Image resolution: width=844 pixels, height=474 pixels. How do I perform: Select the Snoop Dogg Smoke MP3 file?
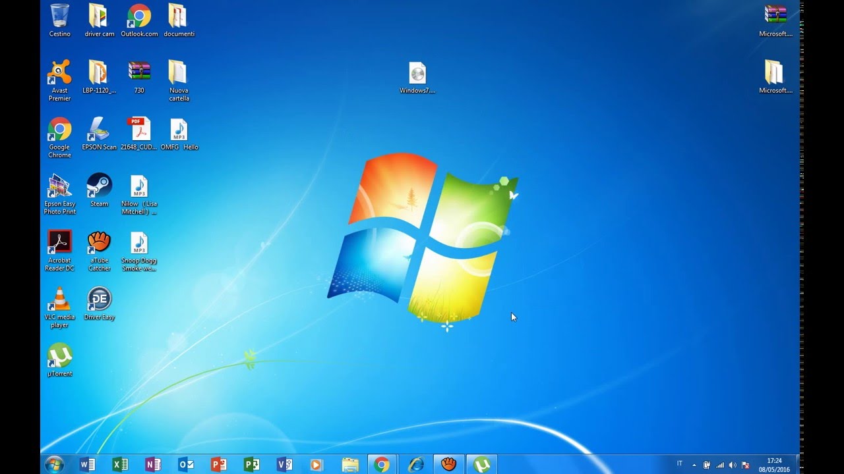pos(139,250)
